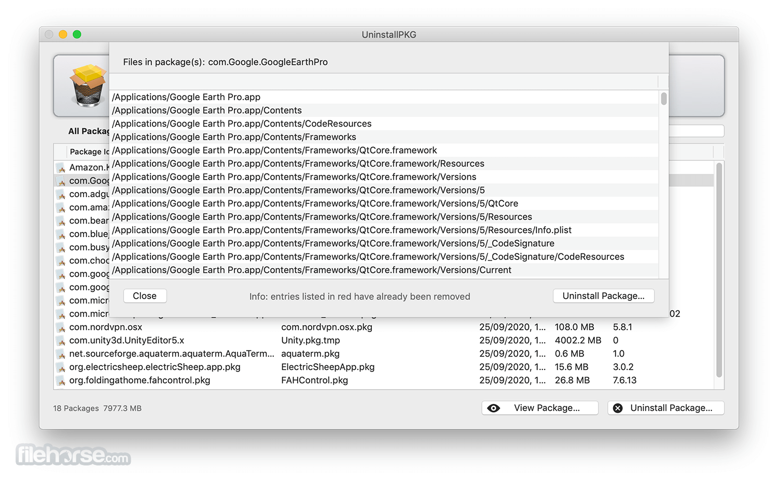
Task: Click the '26.8 MB' size cell
Action: click(573, 381)
